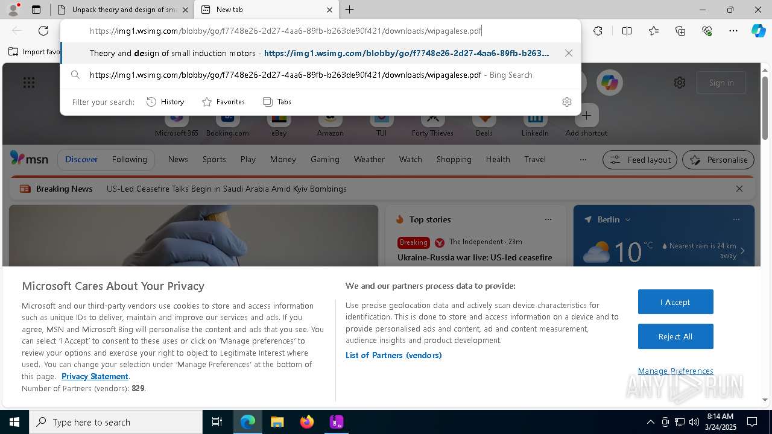
Task: Filter search by History
Action: tap(165, 102)
